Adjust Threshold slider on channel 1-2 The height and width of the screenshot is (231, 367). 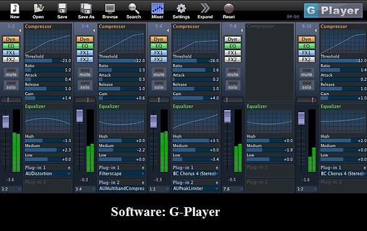[x=48, y=61]
